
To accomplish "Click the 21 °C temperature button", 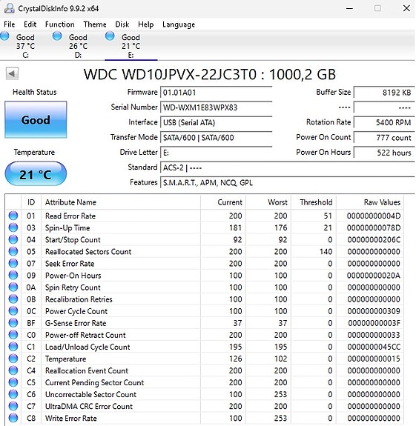I will click(36, 174).
